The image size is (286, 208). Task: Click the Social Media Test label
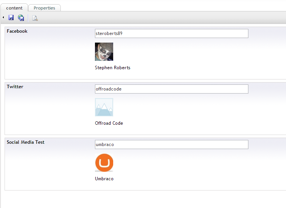(x=25, y=142)
